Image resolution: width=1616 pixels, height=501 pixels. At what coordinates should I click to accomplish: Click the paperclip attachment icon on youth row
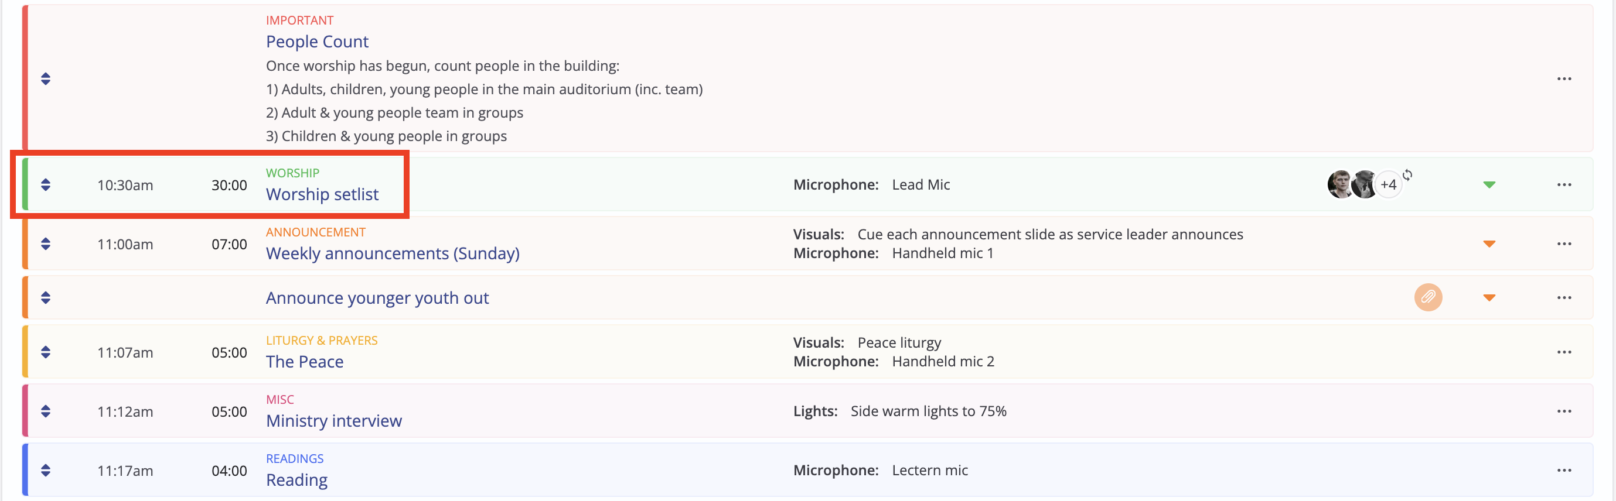[1428, 297]
